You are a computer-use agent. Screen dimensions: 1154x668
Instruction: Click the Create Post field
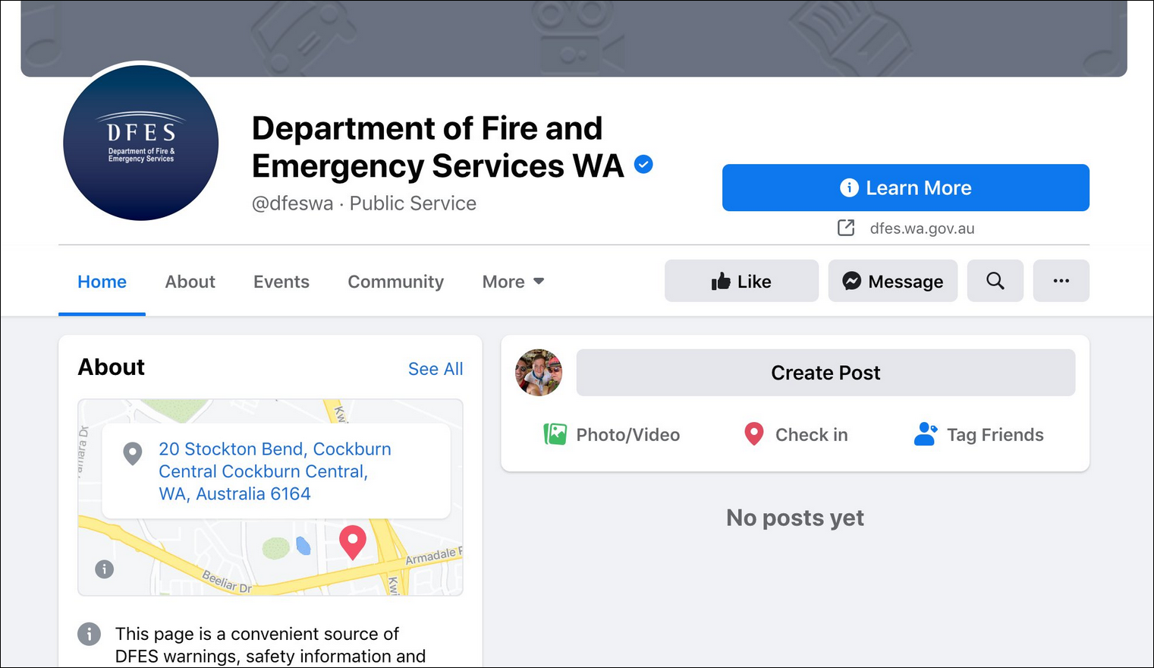[x=825, y=373]
